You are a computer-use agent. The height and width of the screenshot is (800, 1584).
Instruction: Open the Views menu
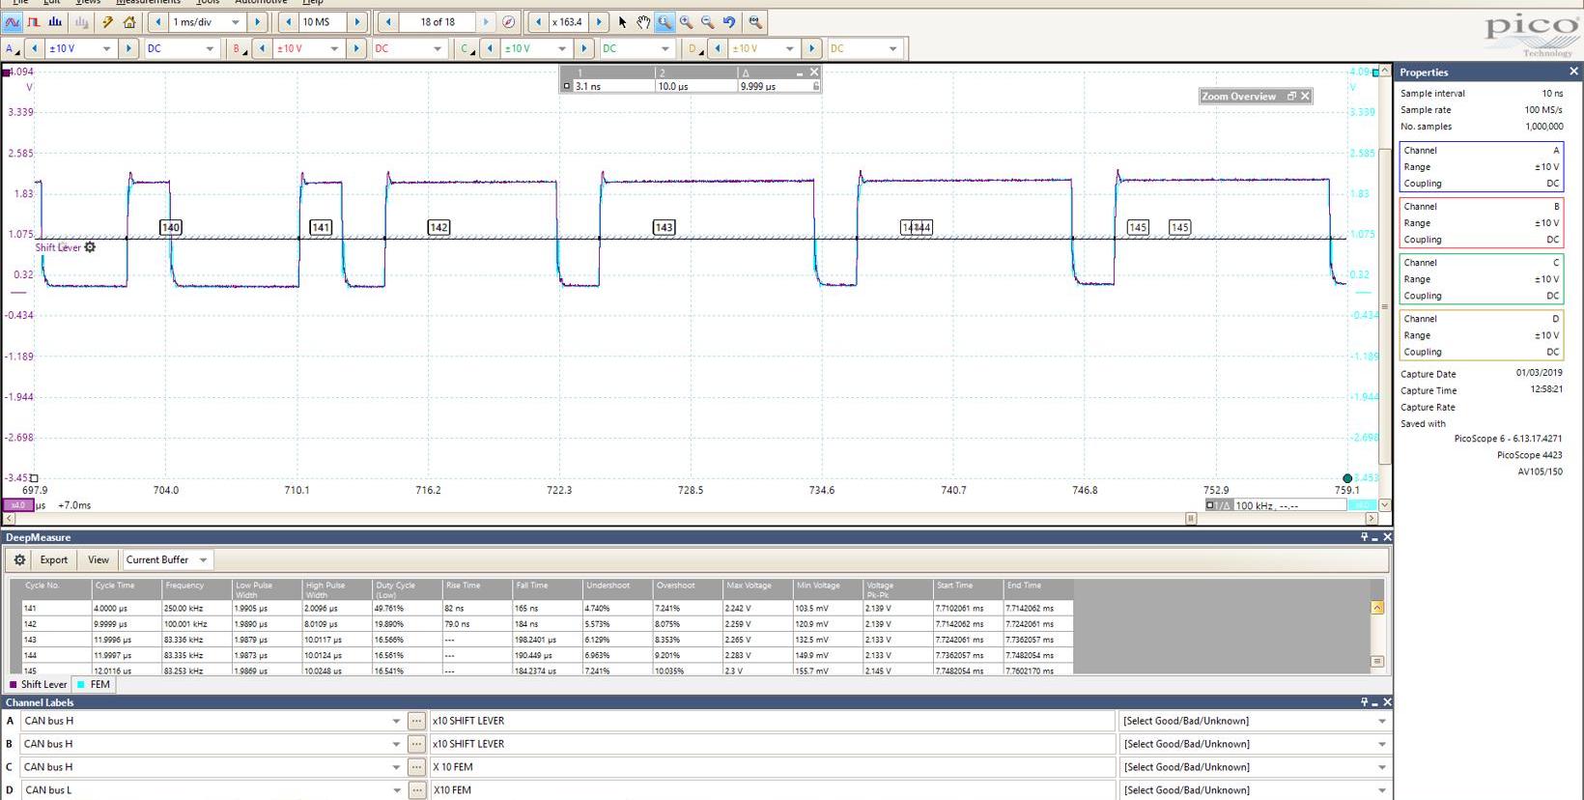(x=88, y=3)
